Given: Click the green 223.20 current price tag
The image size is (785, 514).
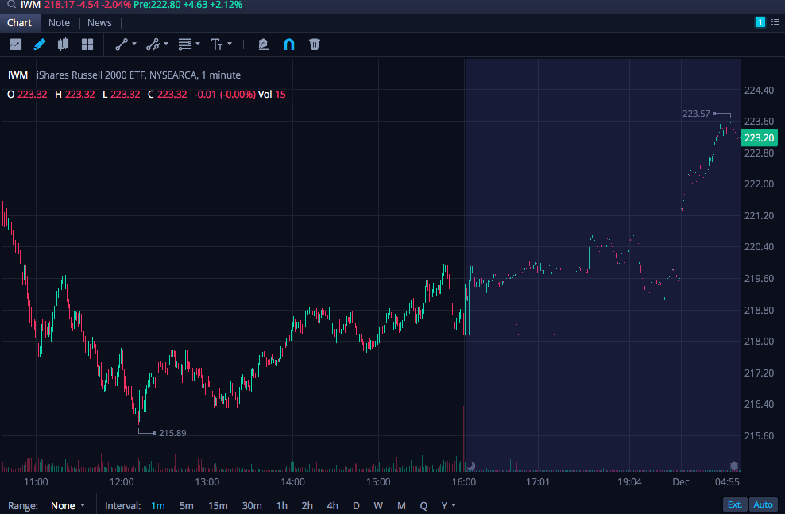Looking at the screenshot, I should (759, 137).
